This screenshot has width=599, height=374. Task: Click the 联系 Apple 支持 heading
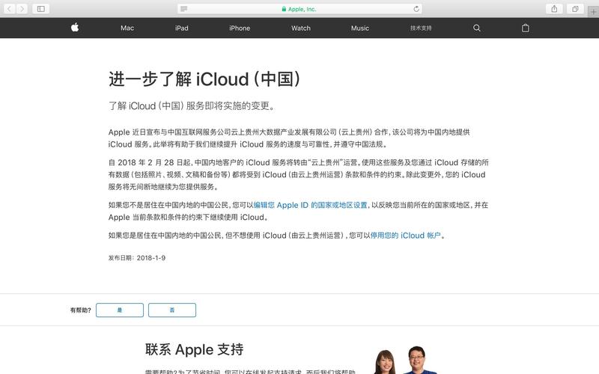pyautogui.click(x=194, y=349)
